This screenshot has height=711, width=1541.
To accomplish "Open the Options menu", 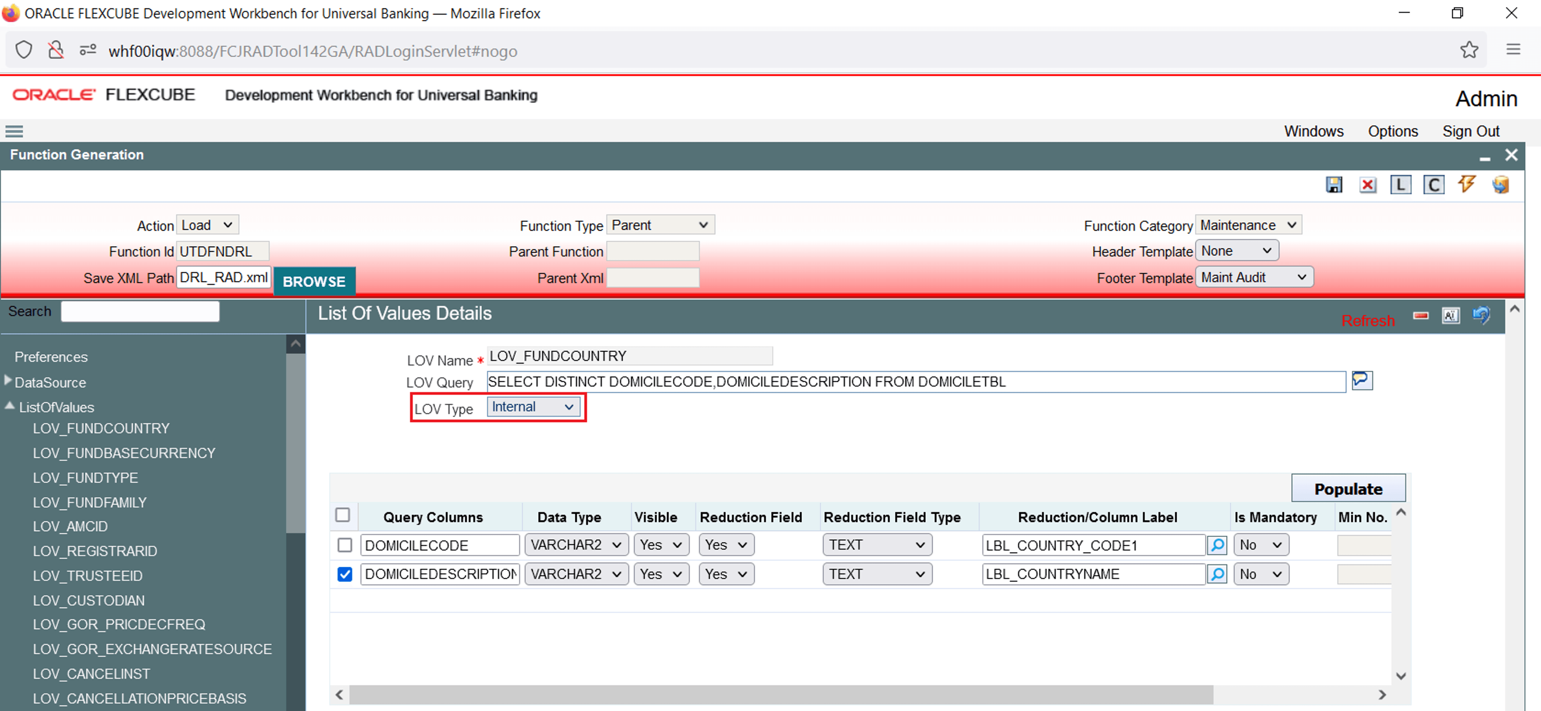I will [x=1392, y=131].
